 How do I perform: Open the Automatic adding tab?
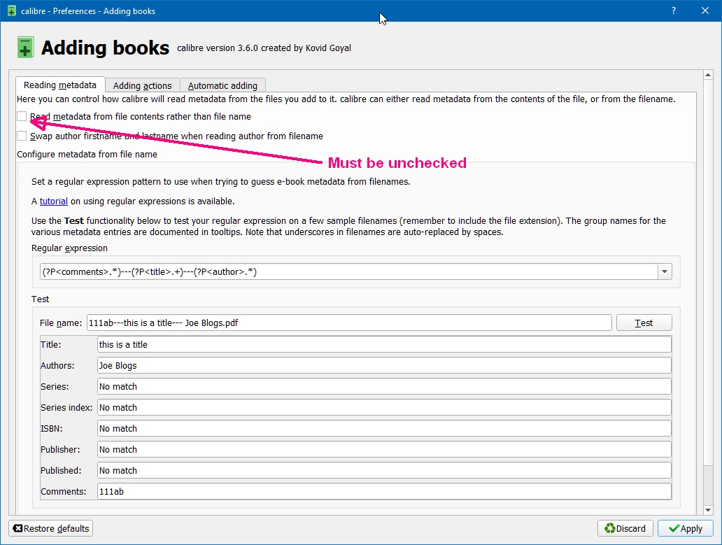click(x=222, y=85)
